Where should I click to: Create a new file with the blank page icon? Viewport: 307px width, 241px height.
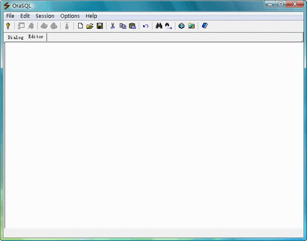point(80,26)
